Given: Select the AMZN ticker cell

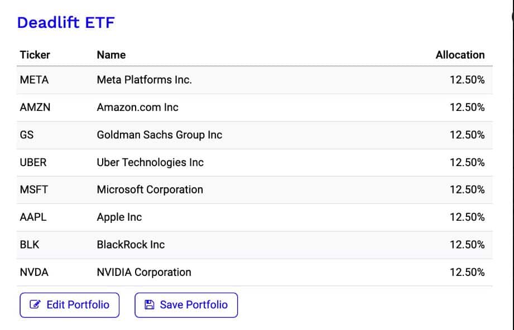Looking at the screenshot, I should pos(35,107).
